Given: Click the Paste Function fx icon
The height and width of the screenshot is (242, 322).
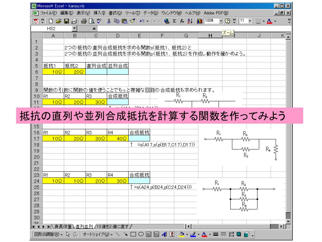Looking at the screenshot, I should (182, 21).
